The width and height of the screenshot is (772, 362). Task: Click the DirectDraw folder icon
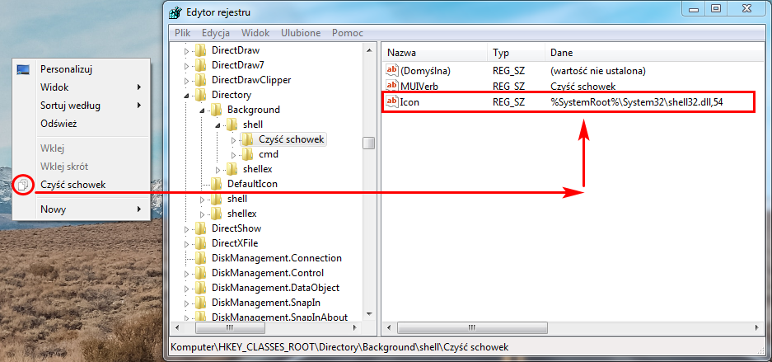pos(200,50)
